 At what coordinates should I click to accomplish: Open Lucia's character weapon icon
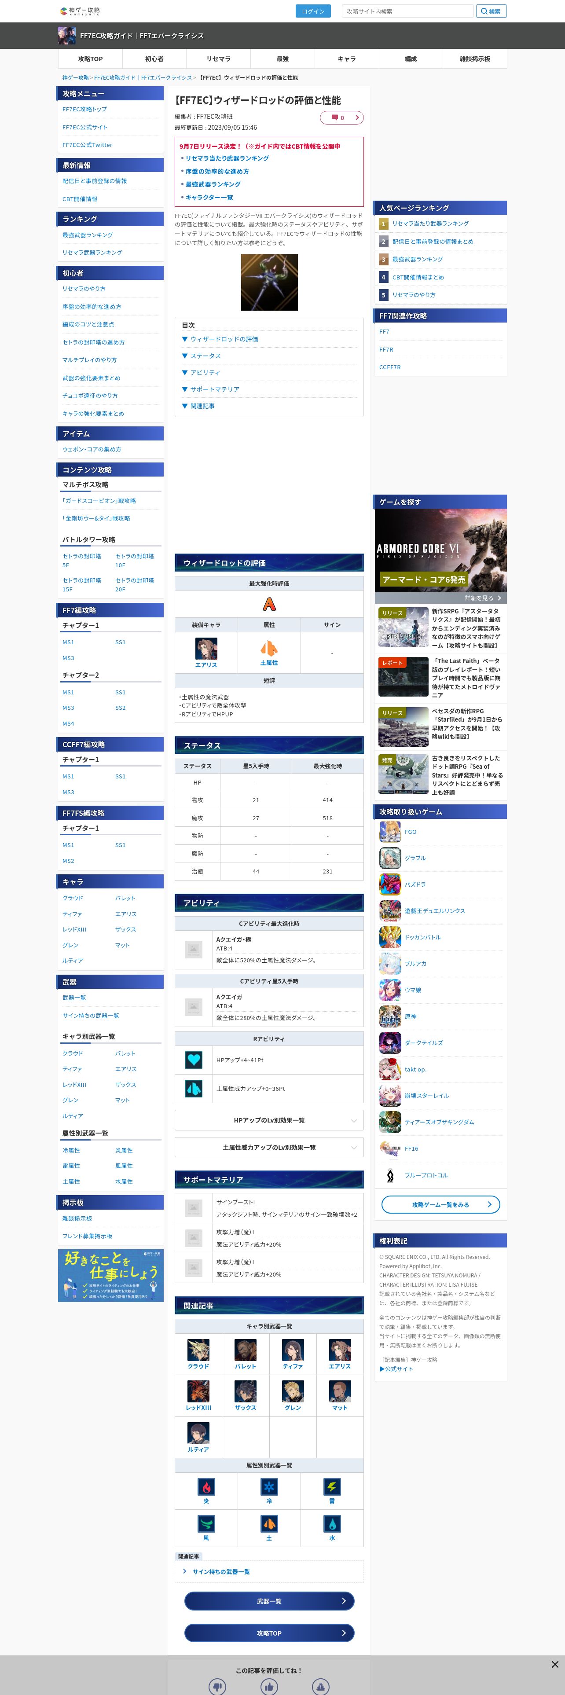[198, 1433]
